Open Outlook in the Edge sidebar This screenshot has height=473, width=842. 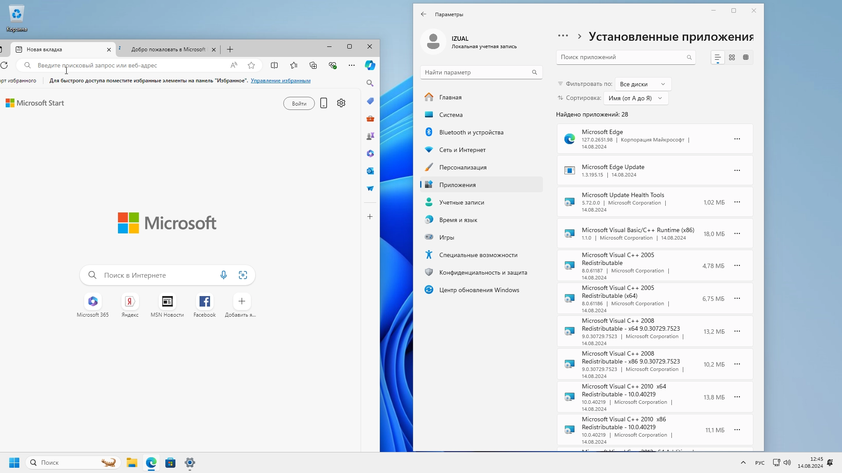tap(370, 171)
